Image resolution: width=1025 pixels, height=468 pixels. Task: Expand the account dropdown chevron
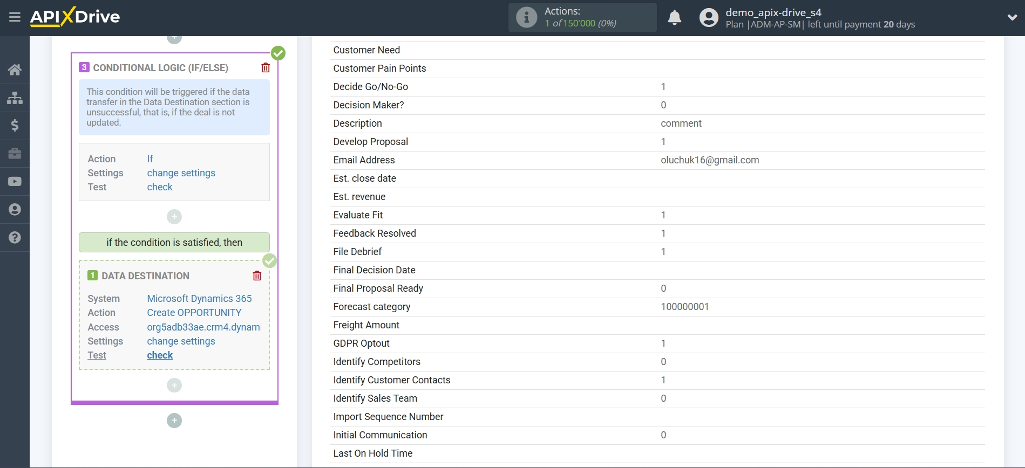point(1012,18)
